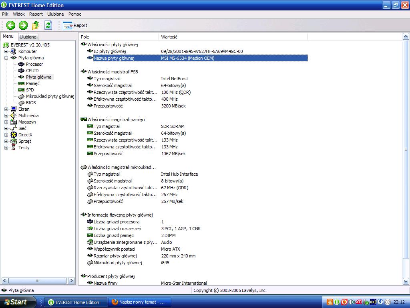The height and width of the screenshot is (308, 410).
Task: Select the BIOS chip icon in the tree
Action: pyautogui.click(x=21, y=103)
